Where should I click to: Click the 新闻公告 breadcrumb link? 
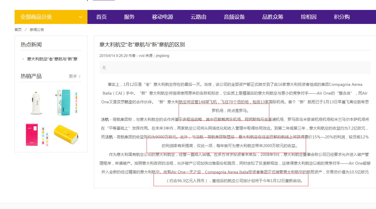pyautogui.click(x=37, y=30)
